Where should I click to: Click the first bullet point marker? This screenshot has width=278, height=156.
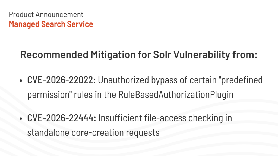click(x=22, y=81)
